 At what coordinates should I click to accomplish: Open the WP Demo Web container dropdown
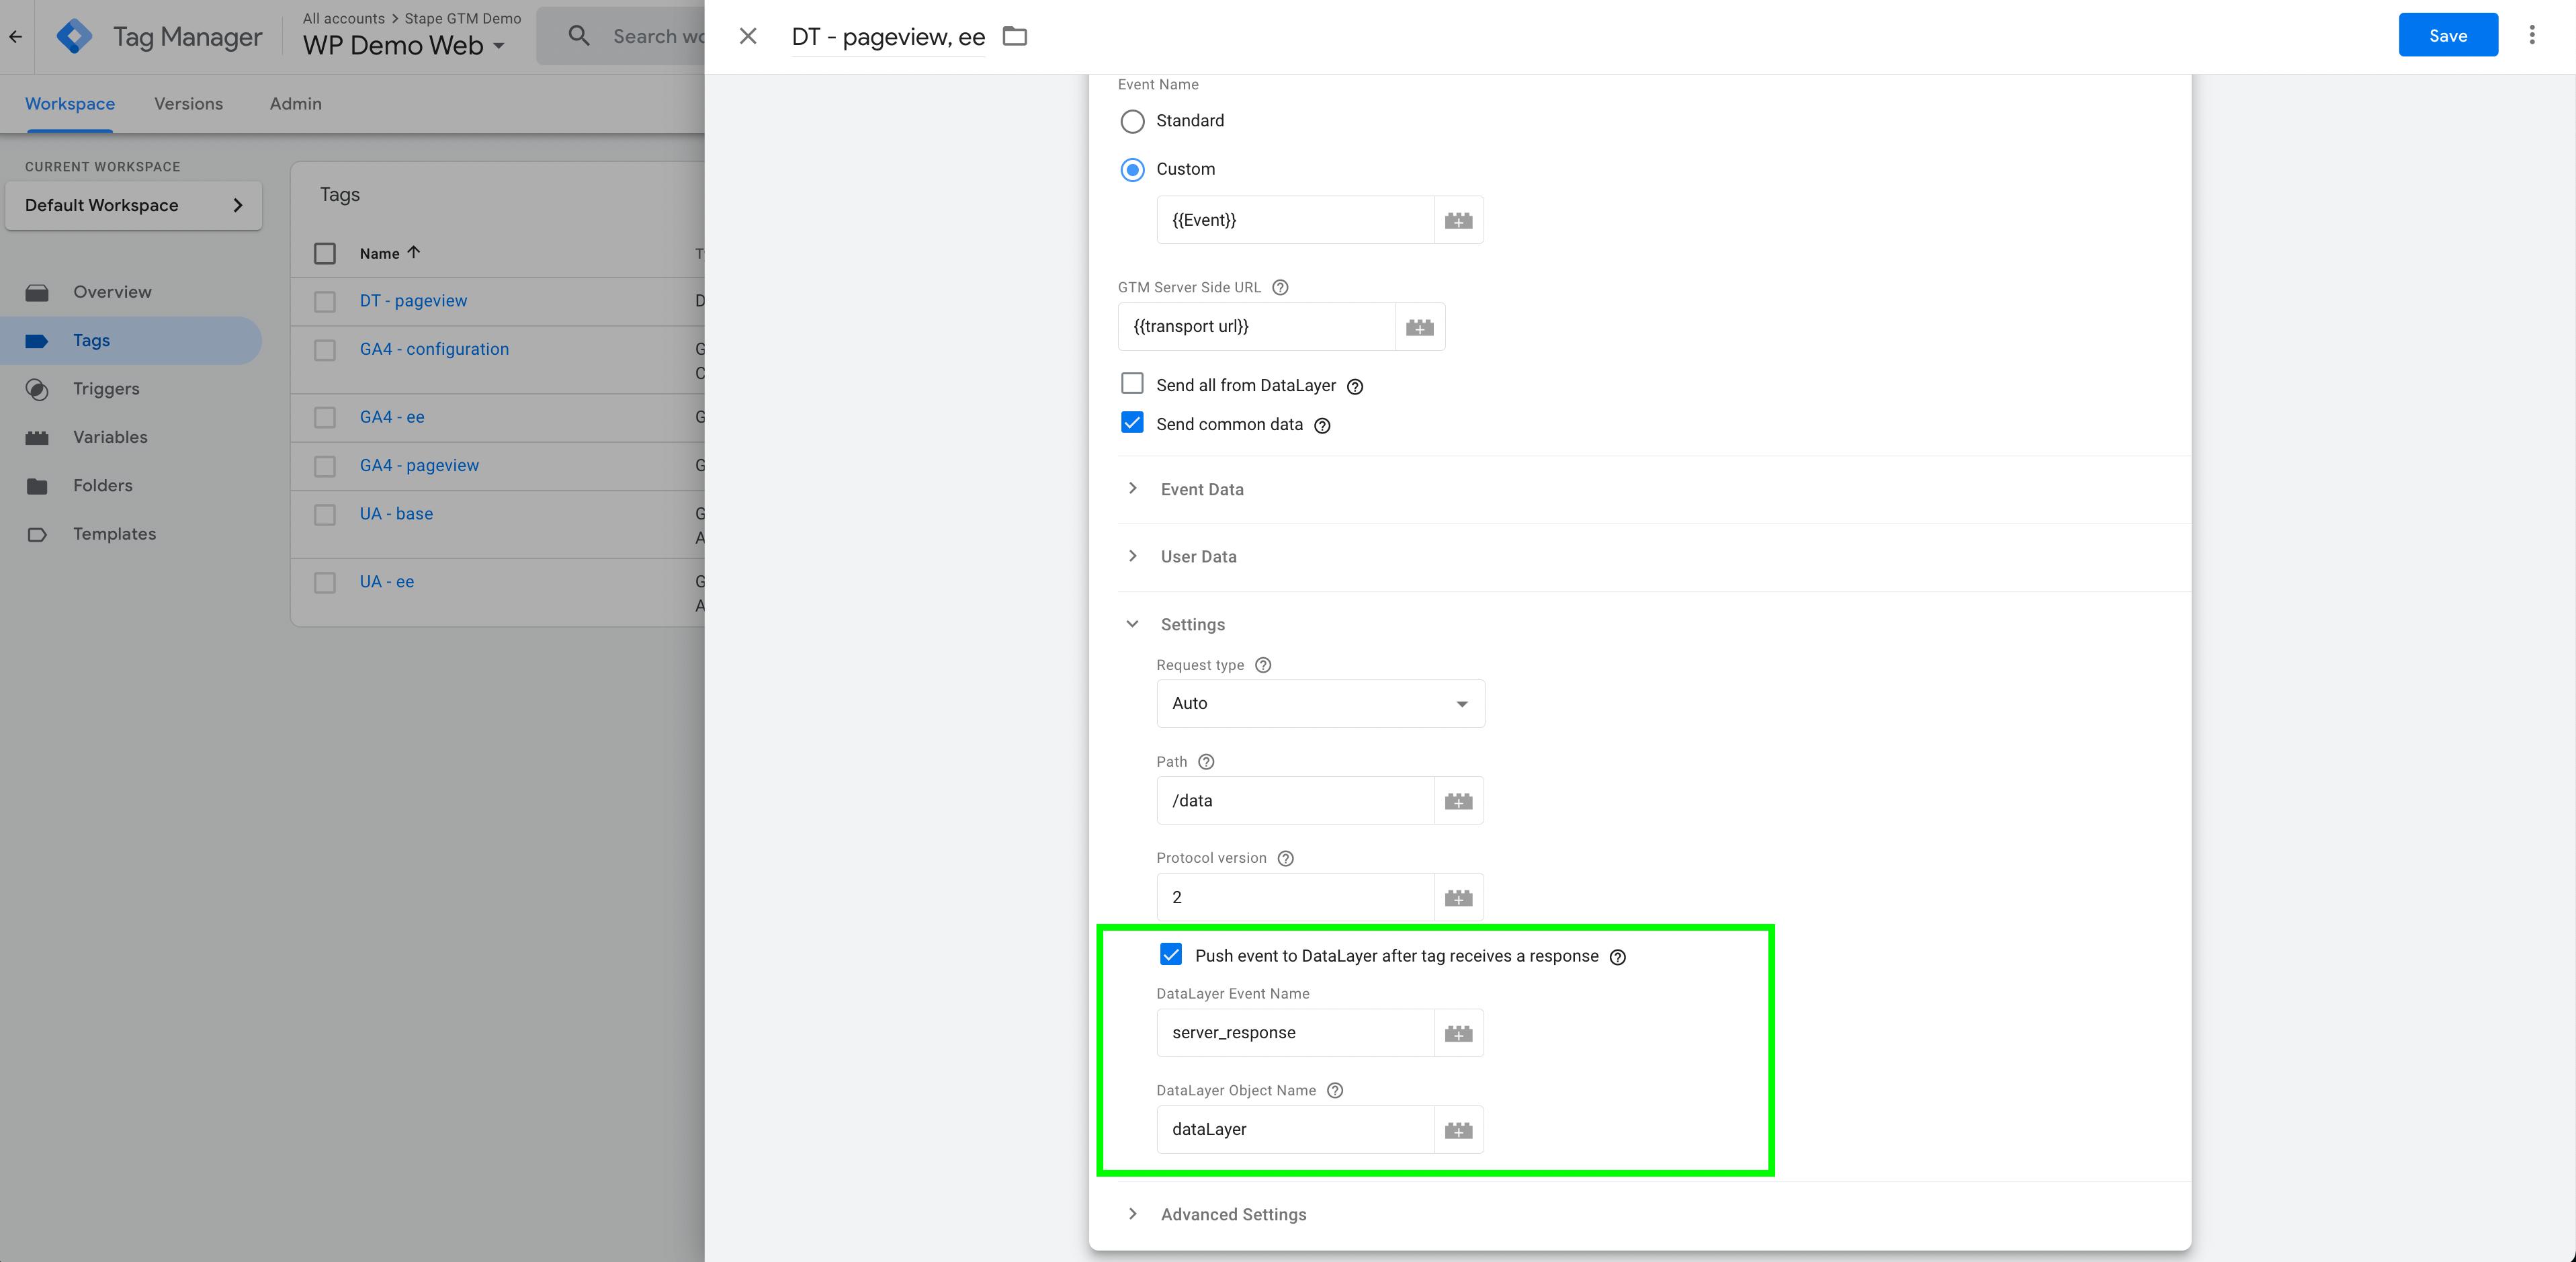(404, 46)
